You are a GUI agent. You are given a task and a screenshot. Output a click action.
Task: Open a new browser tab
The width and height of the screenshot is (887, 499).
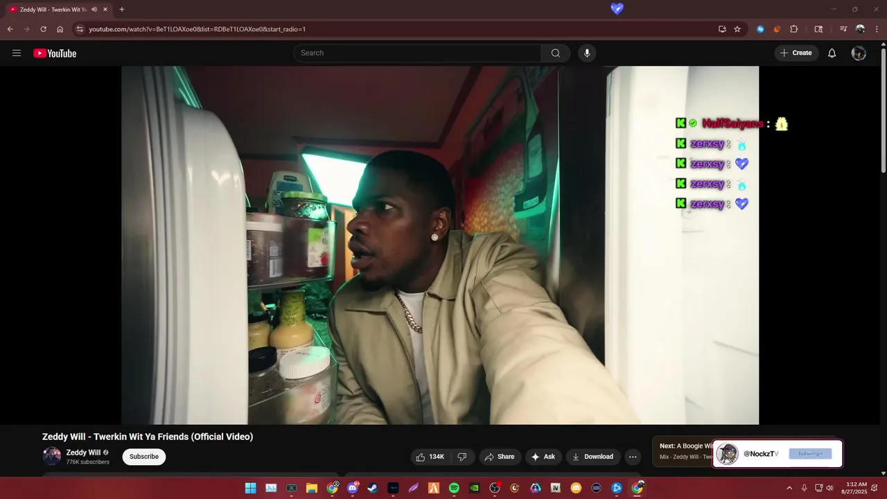122,10
